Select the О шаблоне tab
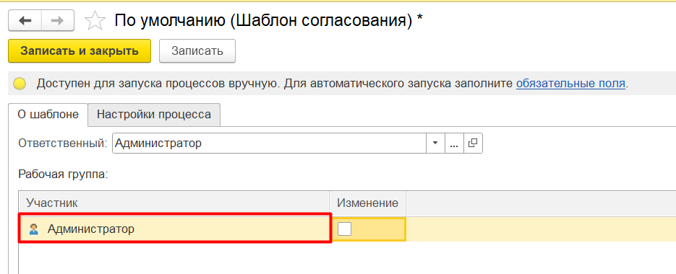 (48, 115)
